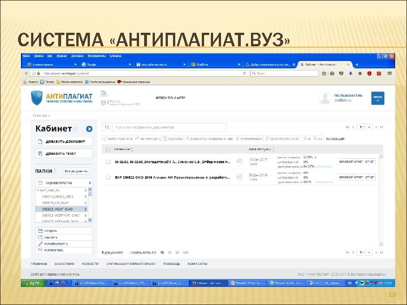407x305 pixels.
Task: Click the Новости footer link
Action: pos(90,264)
